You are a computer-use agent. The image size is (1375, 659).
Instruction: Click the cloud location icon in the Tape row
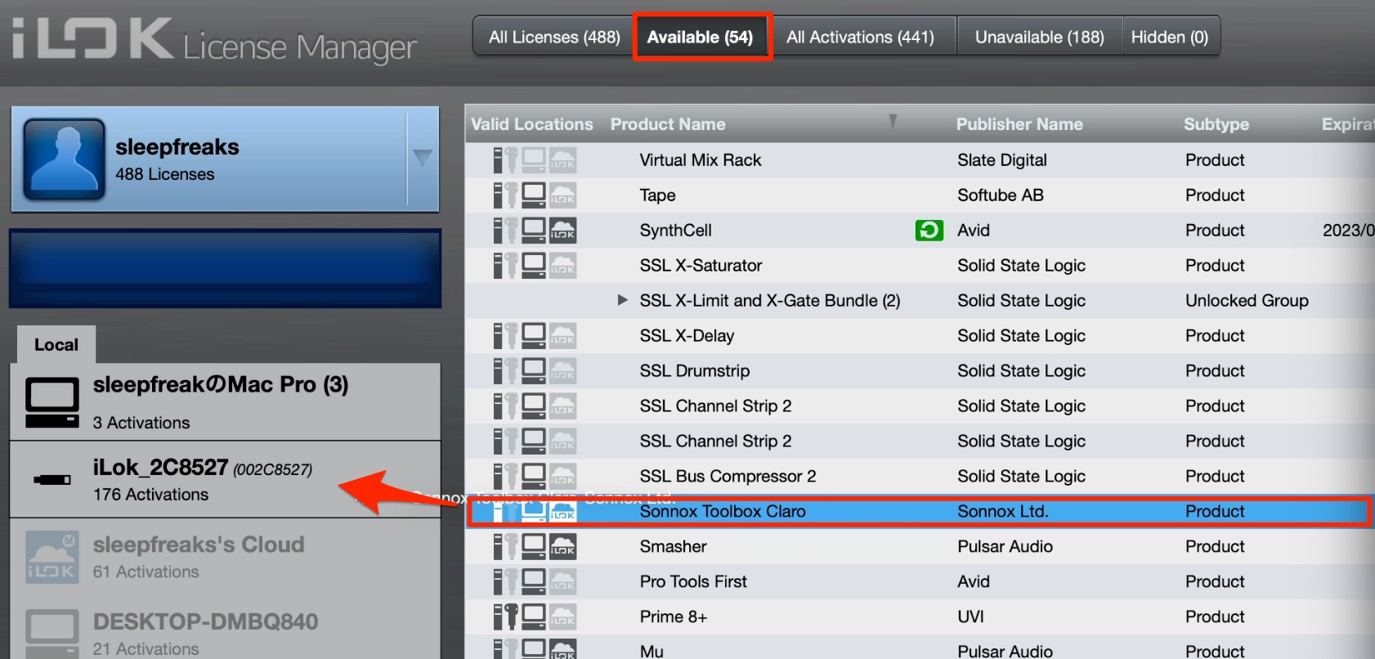562,195
